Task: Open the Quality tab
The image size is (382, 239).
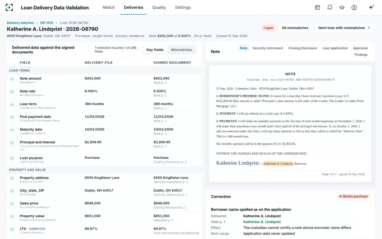Action: coord(159,7)
